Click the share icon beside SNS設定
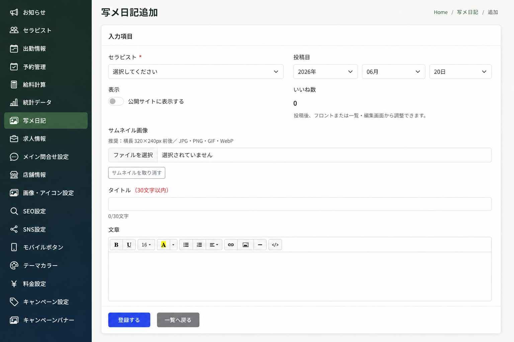Image resolution: width=514 pixels, height=342 pixels. 14,229
